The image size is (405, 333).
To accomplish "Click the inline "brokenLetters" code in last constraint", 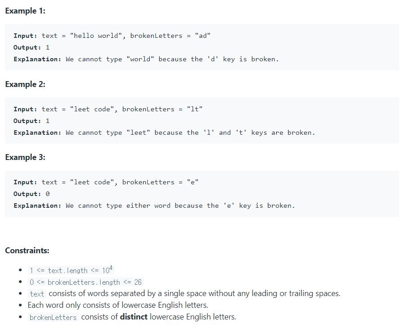I will (53, 317).
